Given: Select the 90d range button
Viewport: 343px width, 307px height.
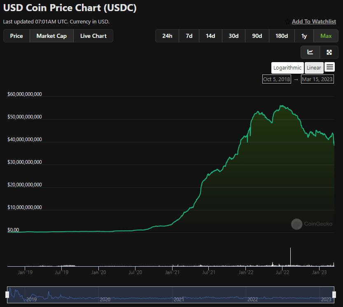Looking at the screenshot, I should coord(257,36).
